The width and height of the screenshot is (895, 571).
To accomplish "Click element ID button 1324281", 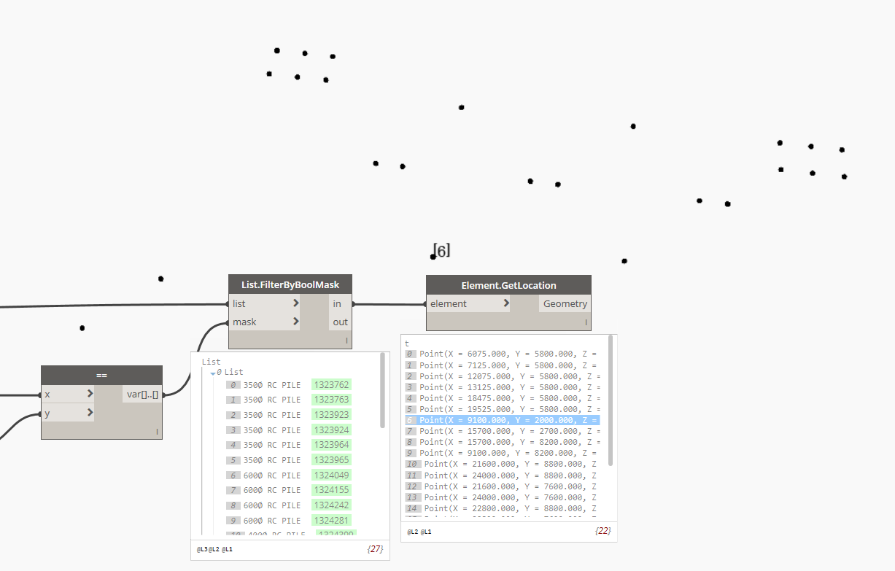I will [332, 521].
